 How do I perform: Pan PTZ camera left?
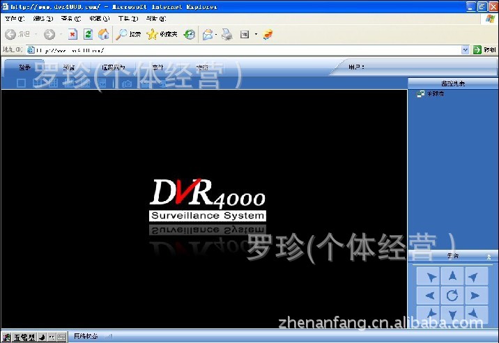[429, 296]
